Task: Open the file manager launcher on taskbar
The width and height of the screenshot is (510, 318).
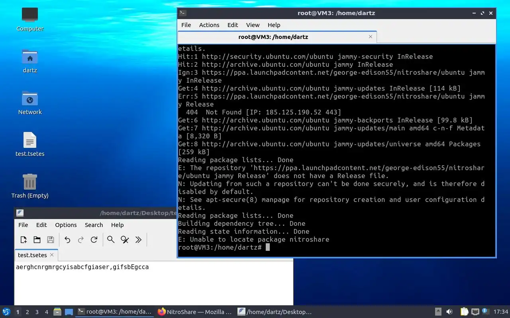Action: (57, 312)
